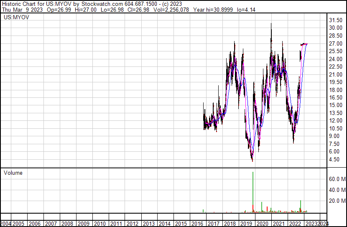
Task: Click the 60.0 M volume axis label
Action: [337, 179]
